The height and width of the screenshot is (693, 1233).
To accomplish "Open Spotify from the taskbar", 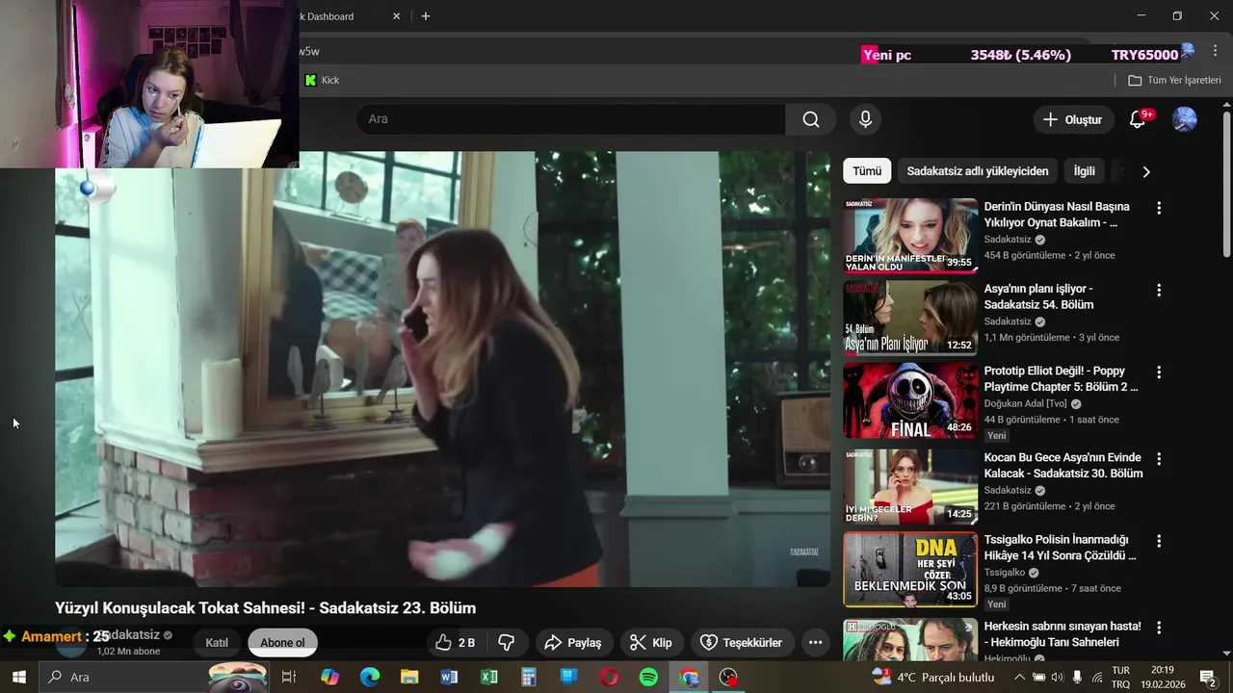I will (x=648, y=677).
